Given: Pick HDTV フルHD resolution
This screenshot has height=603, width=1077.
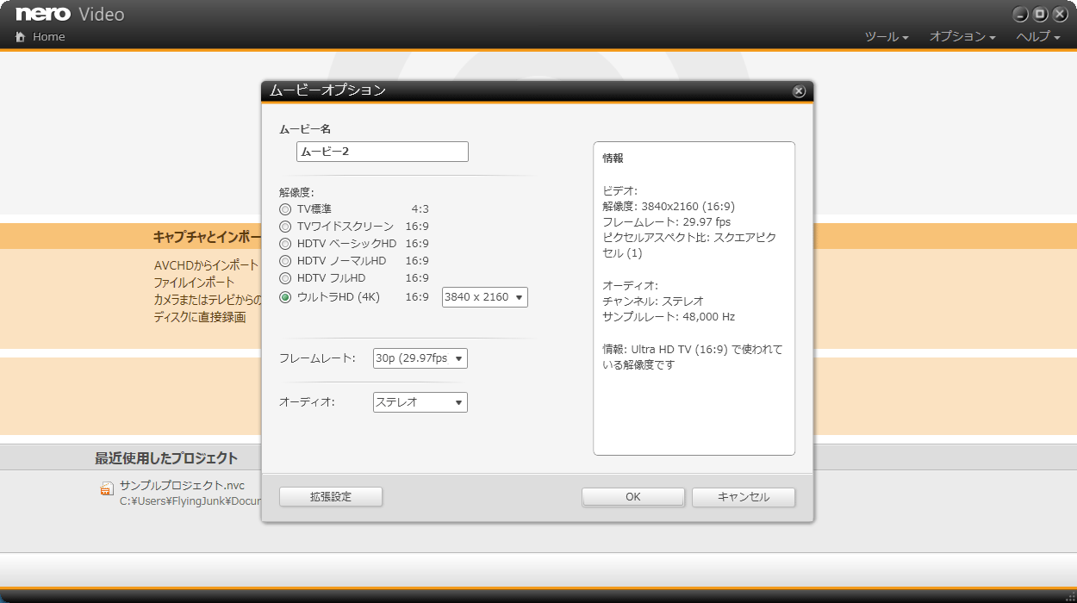Looking at the screenshot, I should coord(285,278).
